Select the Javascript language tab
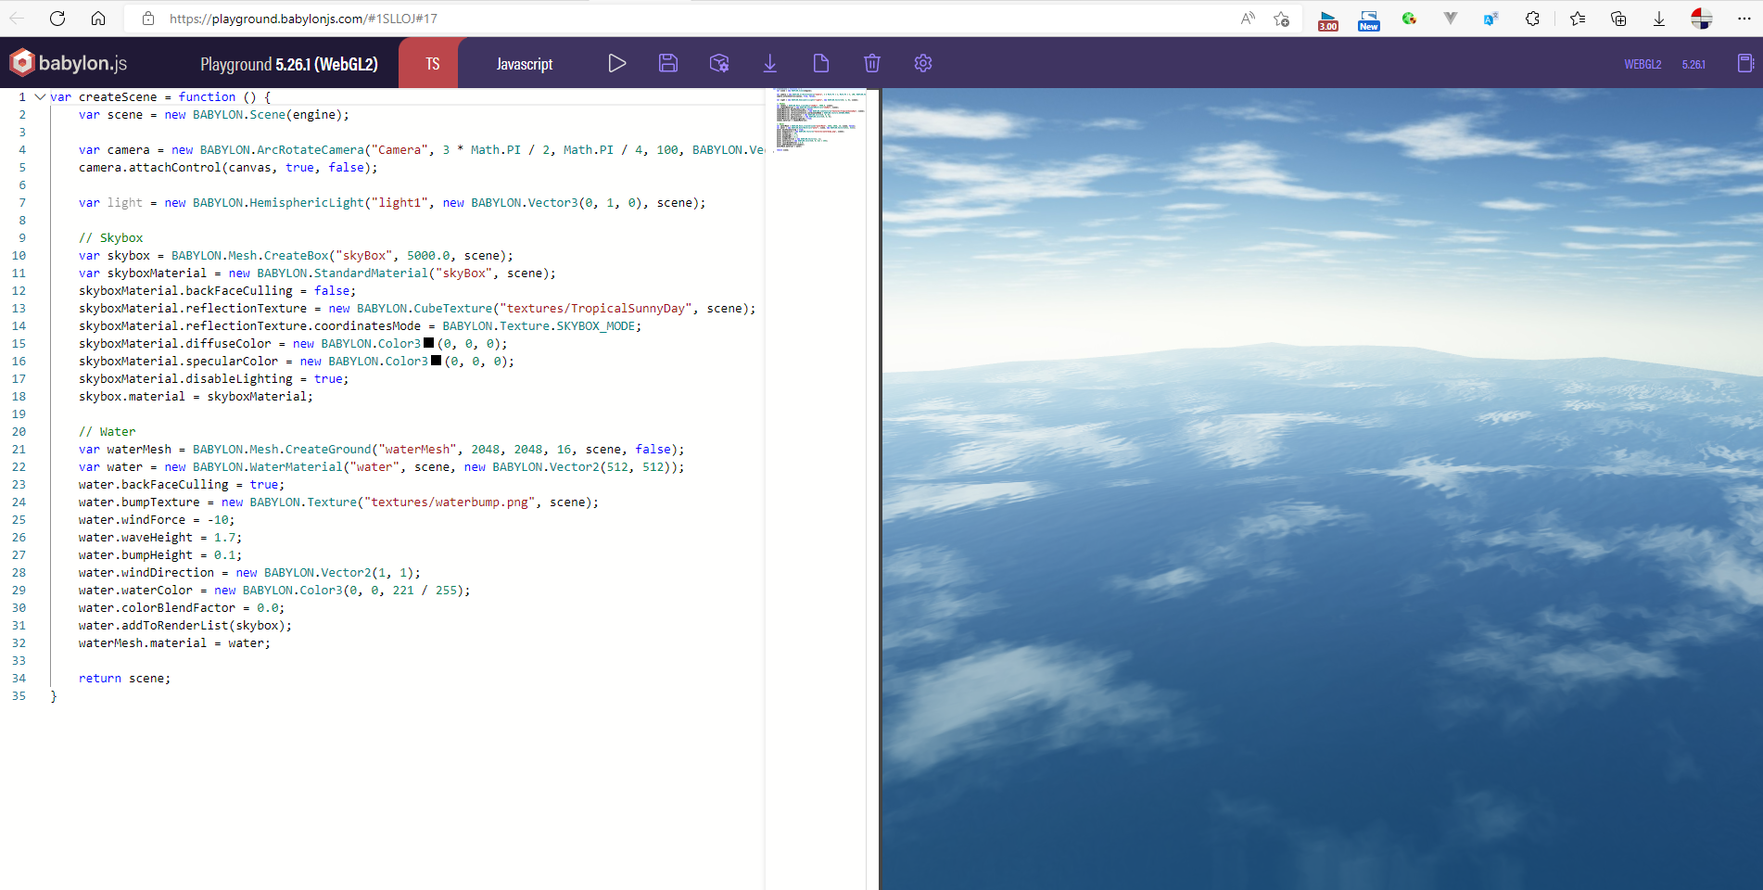Image resolution: width=1763 pixels, height=890 pixels. (x=524, y=64)
